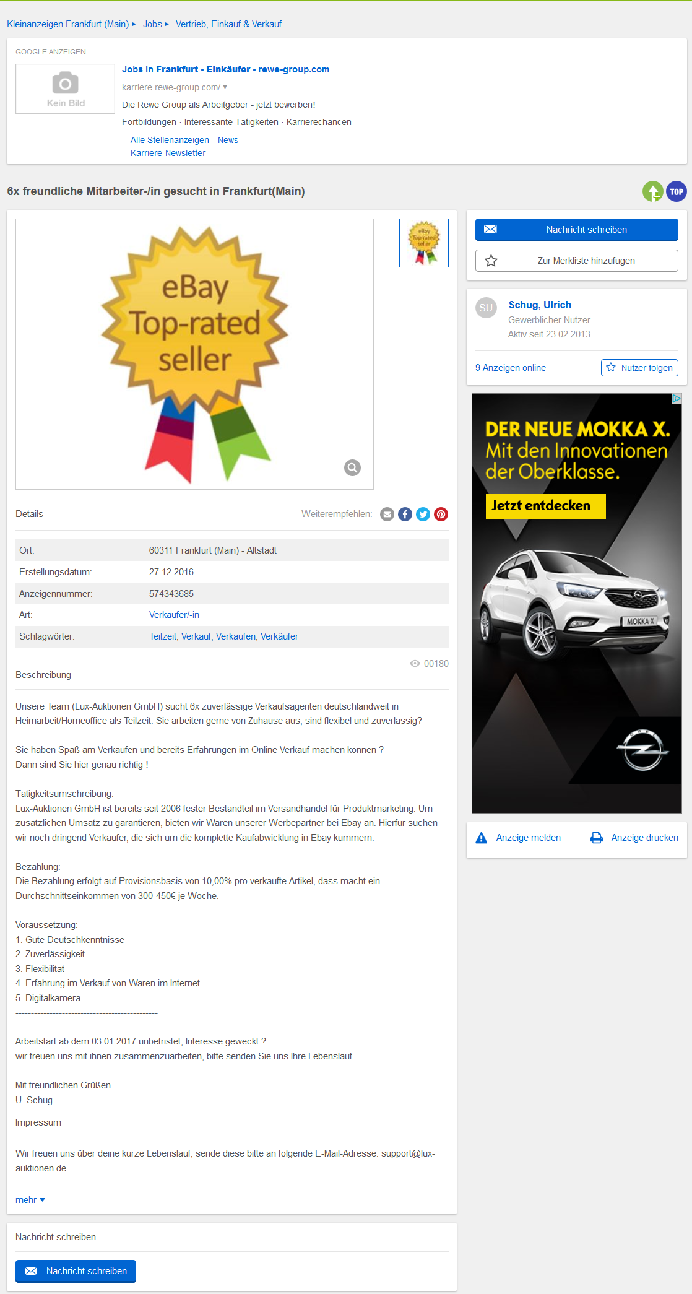Click Gewerblicher Nutzer text
Screen dimensions: 692x1294
(x=549, y=320)
